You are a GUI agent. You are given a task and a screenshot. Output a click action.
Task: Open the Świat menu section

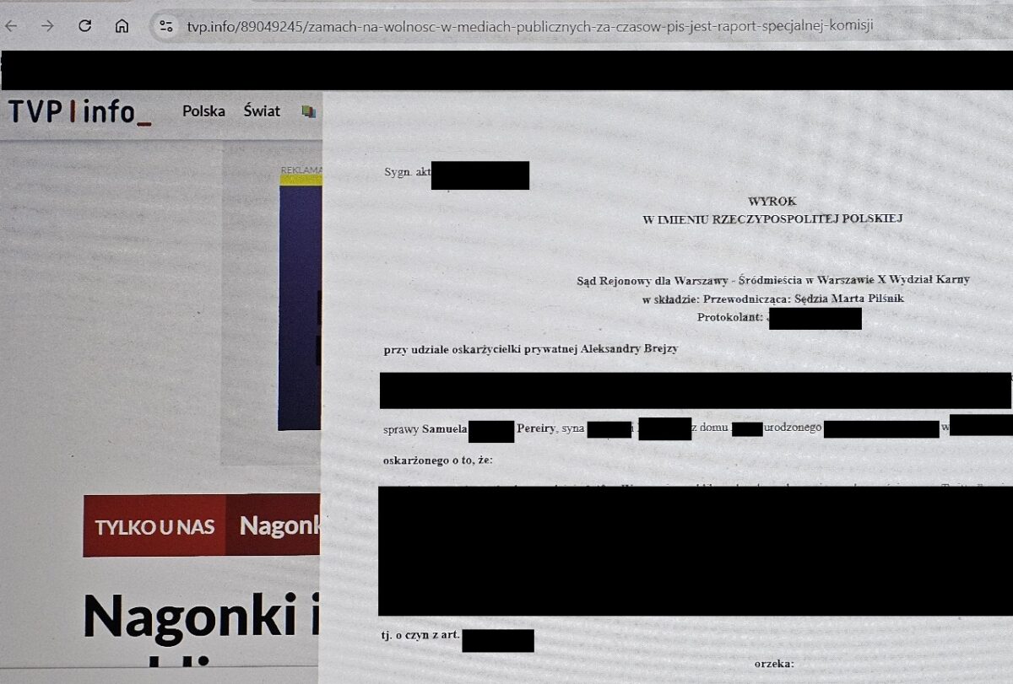tap(262, 111)
